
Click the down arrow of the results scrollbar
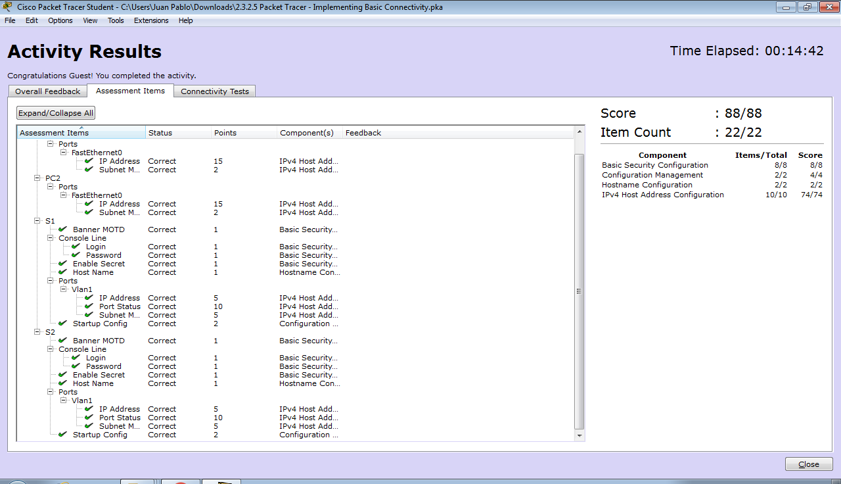tap(579, 436)
